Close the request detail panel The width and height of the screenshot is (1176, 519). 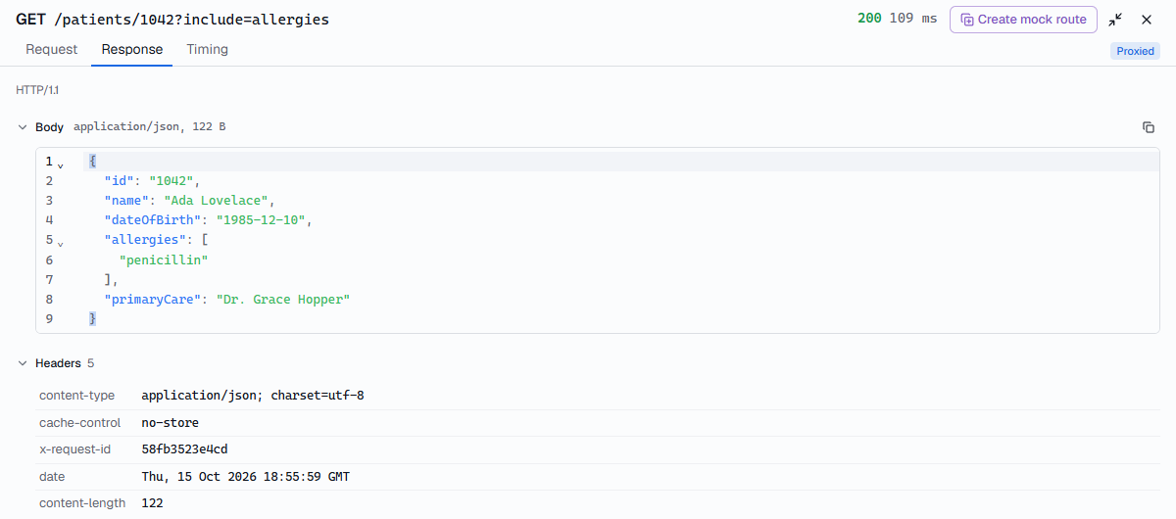coord(1147,20)
